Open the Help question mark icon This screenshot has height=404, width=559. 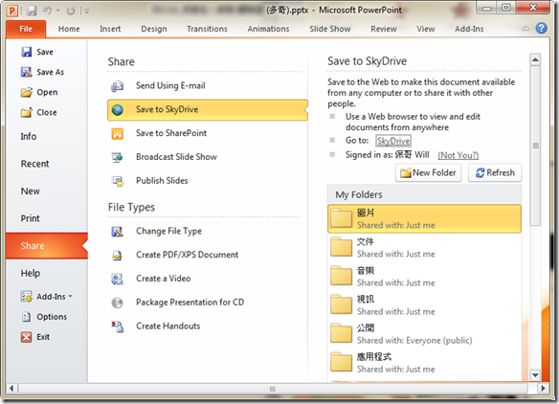pos(541,28)
